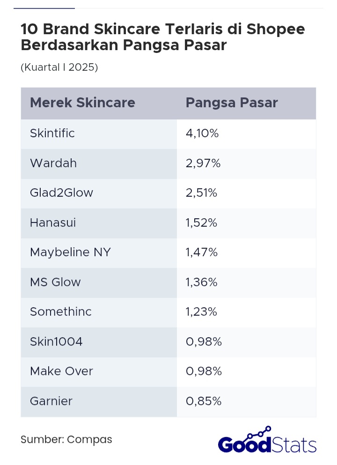This screenshot has width=337, height=465.
Task: Select the Wardah brand cell
Action: (53, 163)
